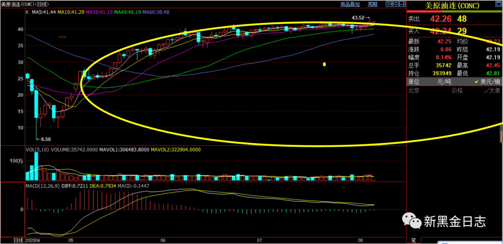Click the 美原油连(CONC) panel heading
This screenshot has height=244, width=503.
[452, 6]
